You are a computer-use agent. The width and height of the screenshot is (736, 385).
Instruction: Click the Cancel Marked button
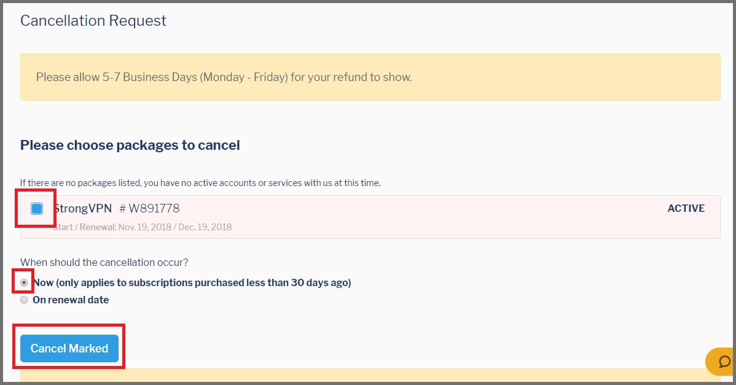69,348
